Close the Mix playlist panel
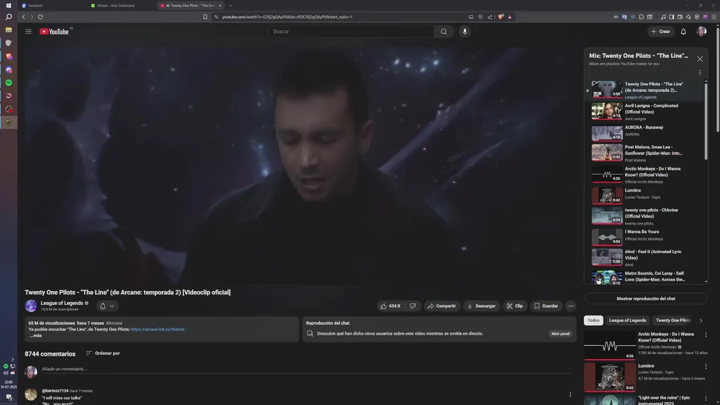Screen dimensions: 720x405 point(700,58)
